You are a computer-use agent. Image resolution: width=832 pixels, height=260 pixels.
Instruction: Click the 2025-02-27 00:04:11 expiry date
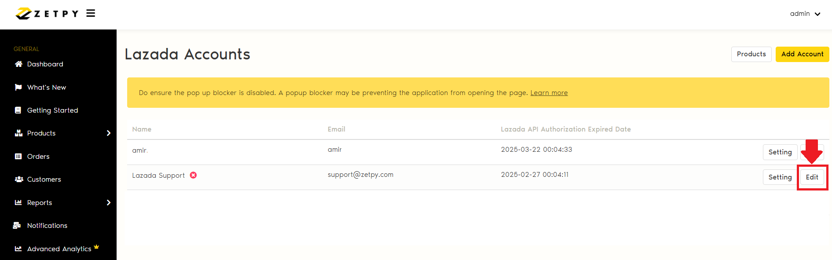(x=535, y=175)
